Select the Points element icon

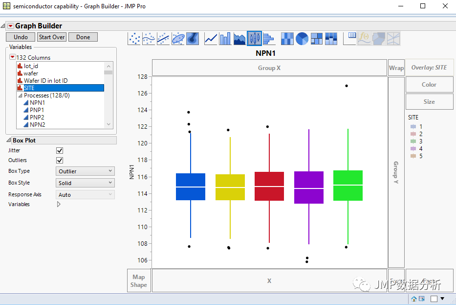pos(134,39)
